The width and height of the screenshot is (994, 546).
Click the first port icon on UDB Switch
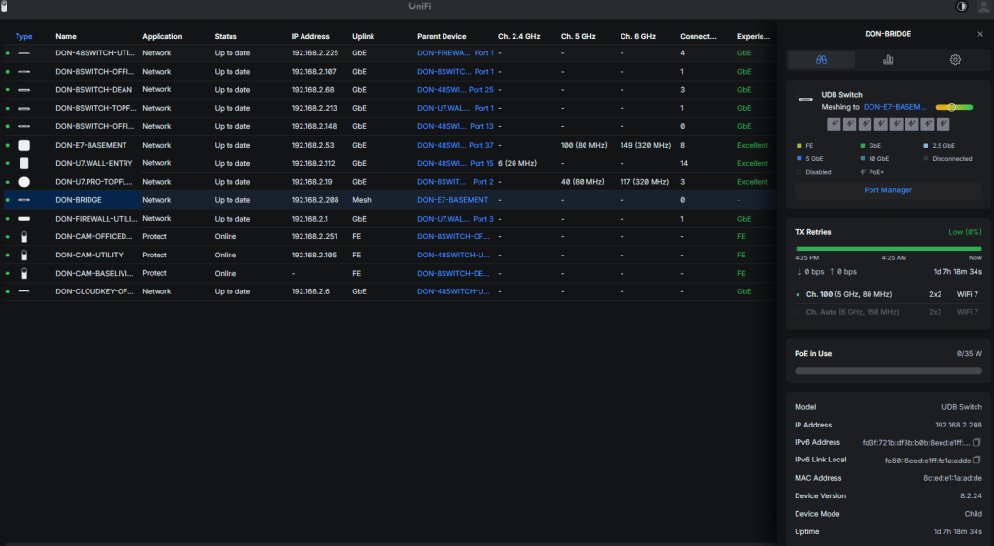834,124
